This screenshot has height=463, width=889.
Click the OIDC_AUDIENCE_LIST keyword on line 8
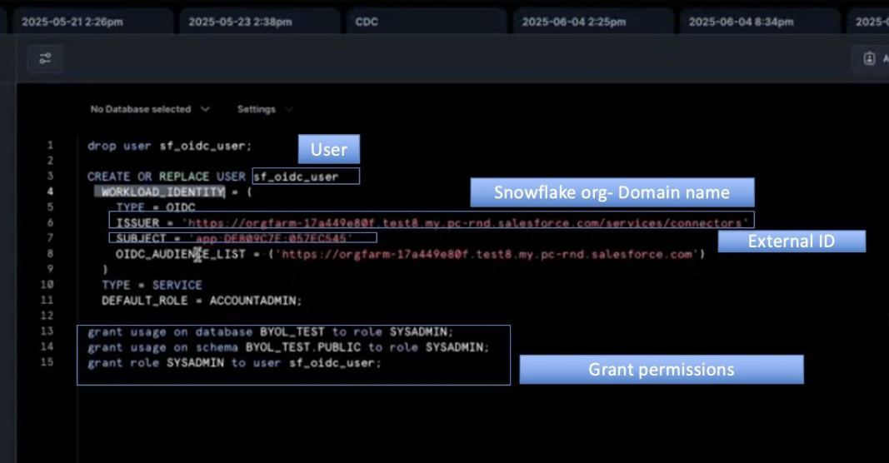180,254
